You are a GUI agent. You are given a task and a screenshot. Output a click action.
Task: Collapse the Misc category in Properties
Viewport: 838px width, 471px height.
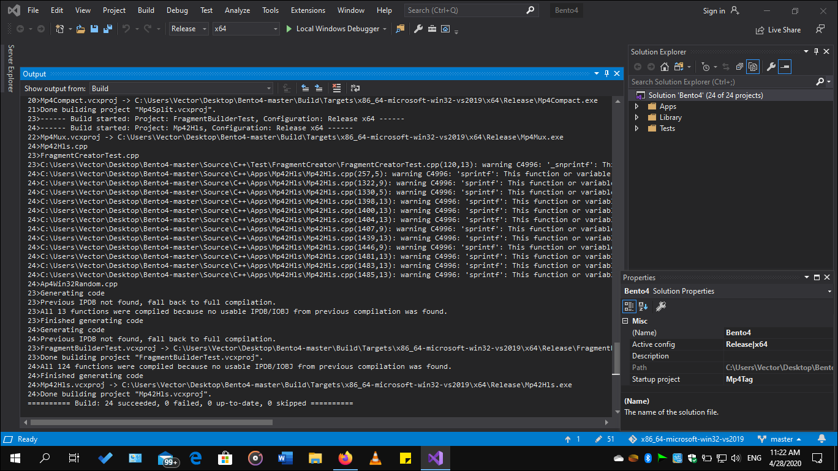626,321
